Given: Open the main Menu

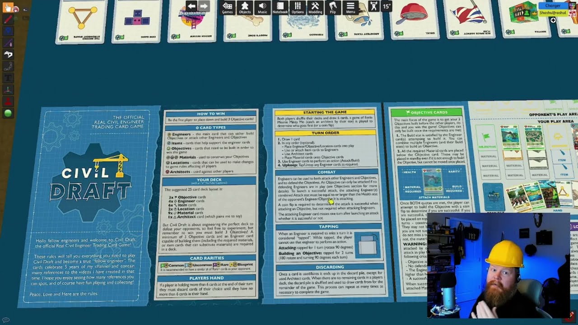Looking at the screenshot, I should click(x=350, y=7).
